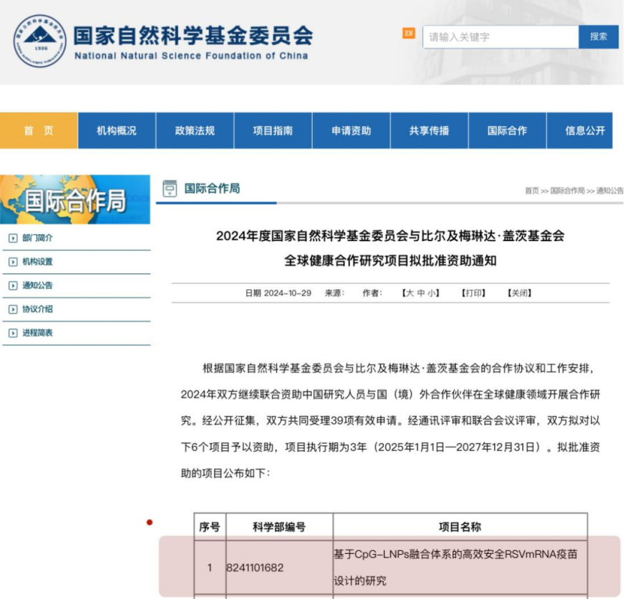625x599 pixels.
Task: Click the 关闭 close link
Action: 519,293
